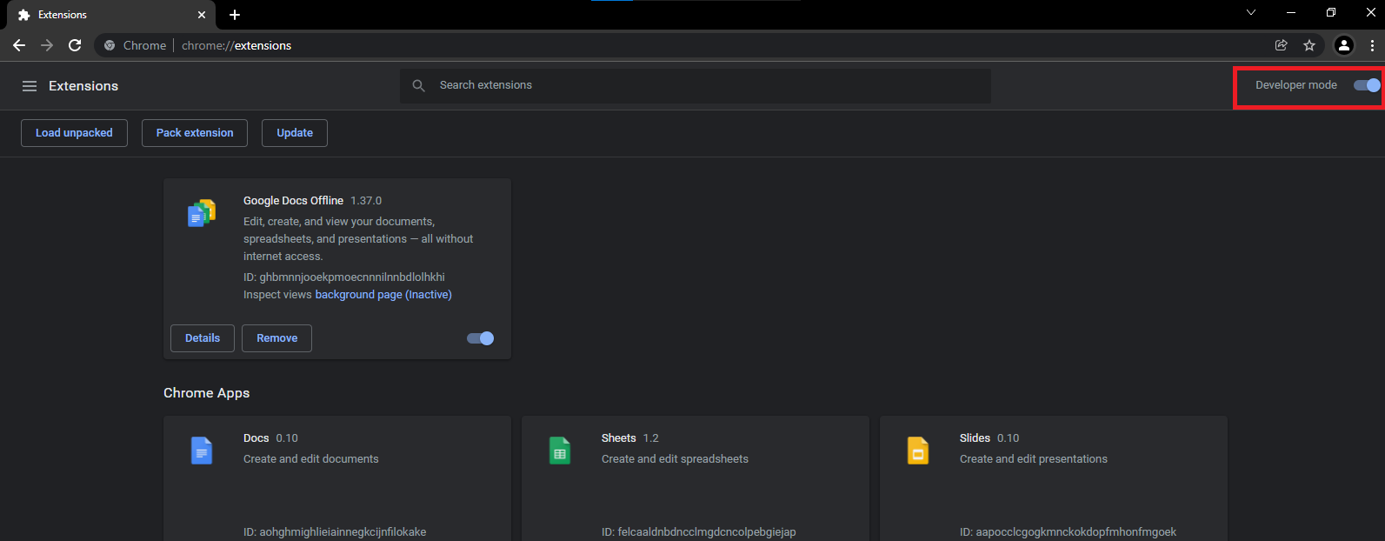The width and height of the screenshot is (1385, 541).
Task: Bookmark this page with star icon
Action: (1309, 45)
